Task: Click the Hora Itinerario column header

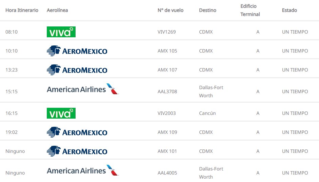Action: click(x=22, y=10)
